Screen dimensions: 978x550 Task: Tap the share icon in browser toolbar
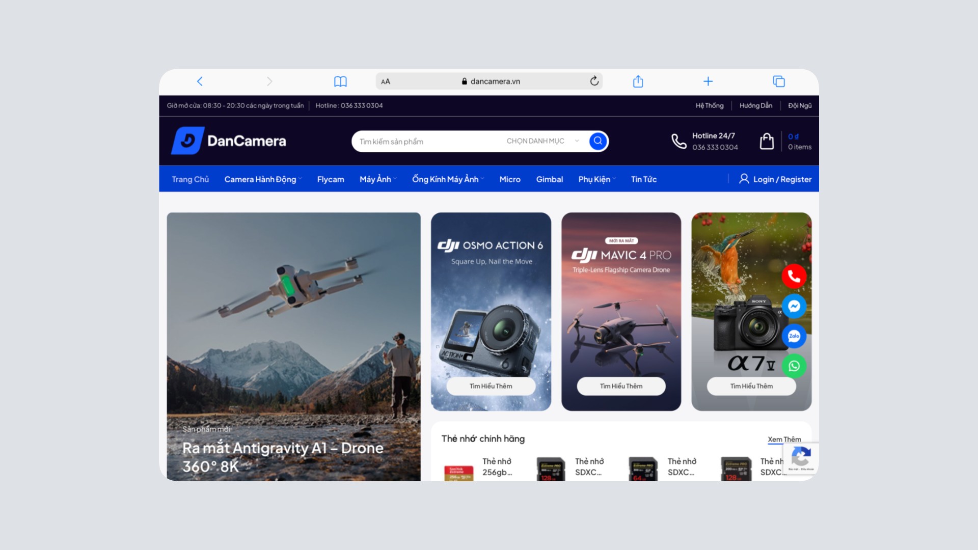pos(638,81)
